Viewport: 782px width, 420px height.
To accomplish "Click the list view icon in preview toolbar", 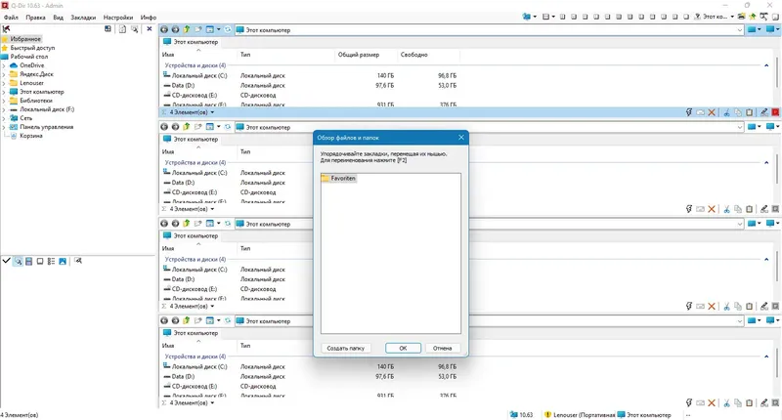I will [x=51, y=261].
